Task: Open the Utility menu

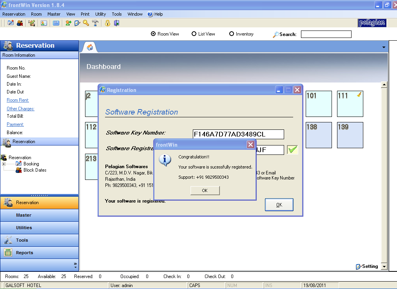Action: click(100, 14)
